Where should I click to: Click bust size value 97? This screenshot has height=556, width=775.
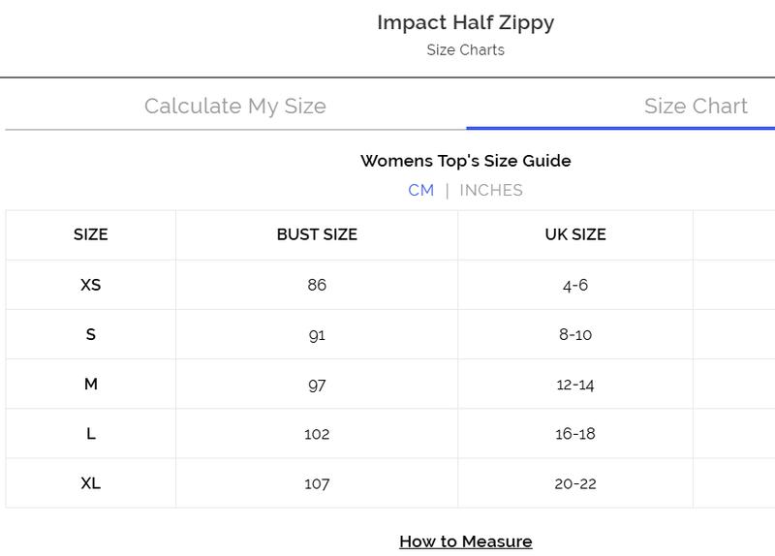point(317,384)
